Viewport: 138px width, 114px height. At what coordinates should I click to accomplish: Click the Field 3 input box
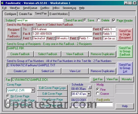pos(86,38)
